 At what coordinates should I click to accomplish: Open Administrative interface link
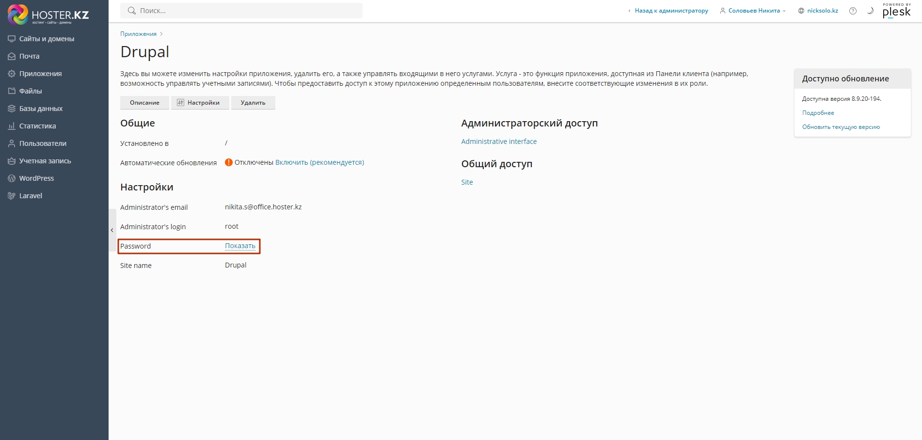click(x=499, y=141)
